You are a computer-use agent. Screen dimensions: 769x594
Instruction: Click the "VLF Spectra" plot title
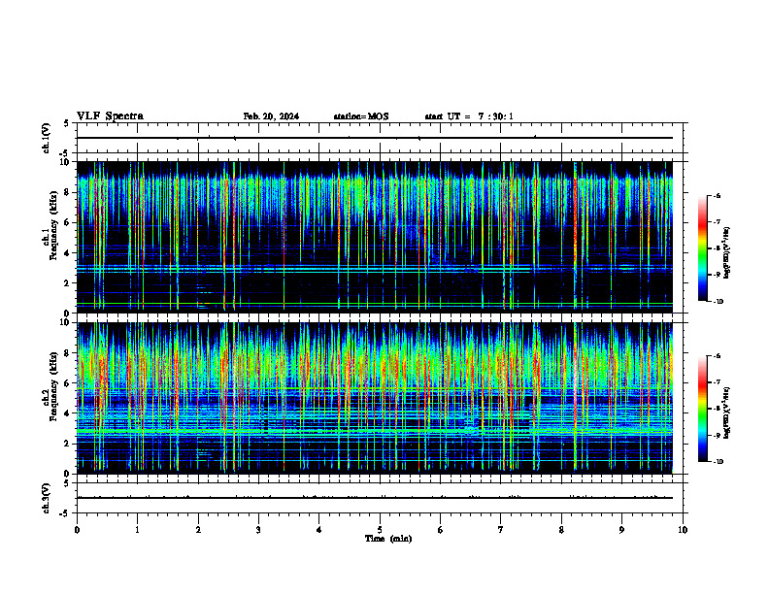coord(110,116)
